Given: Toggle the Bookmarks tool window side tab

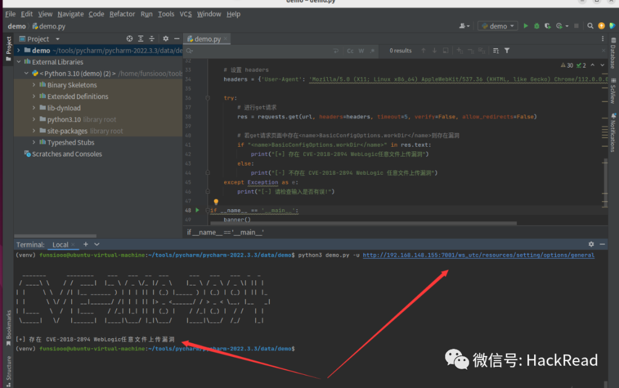Looking at the screenshot, I should pos(8,328).
